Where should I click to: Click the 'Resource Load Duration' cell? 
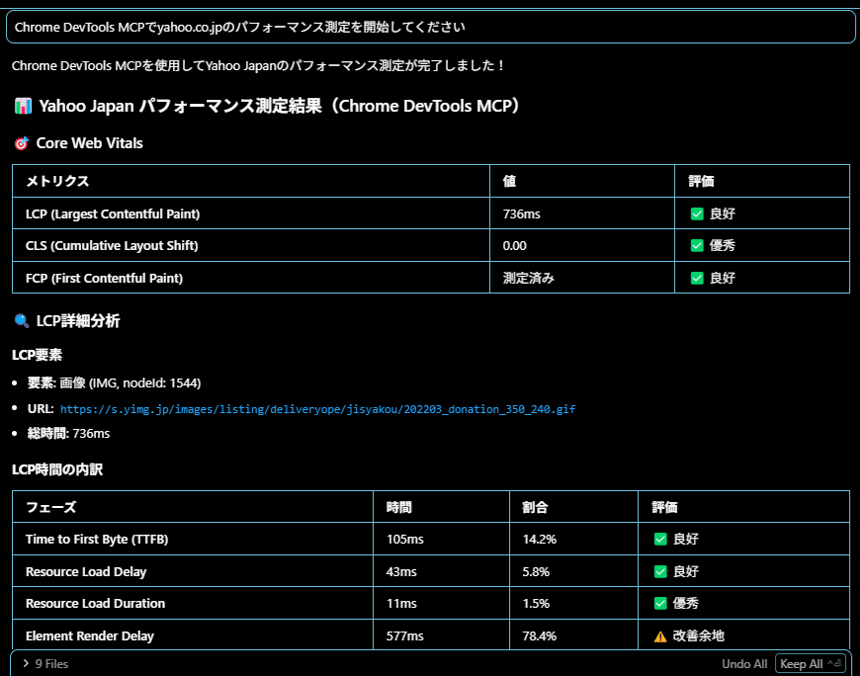[x=193, y=603]
